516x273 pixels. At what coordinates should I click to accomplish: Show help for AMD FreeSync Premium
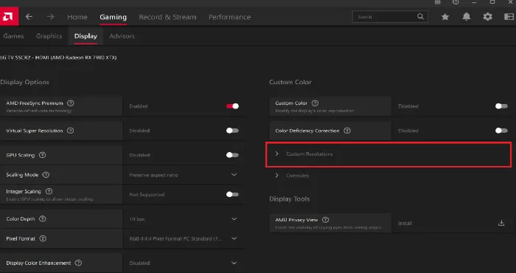click(x=71, y=103)
